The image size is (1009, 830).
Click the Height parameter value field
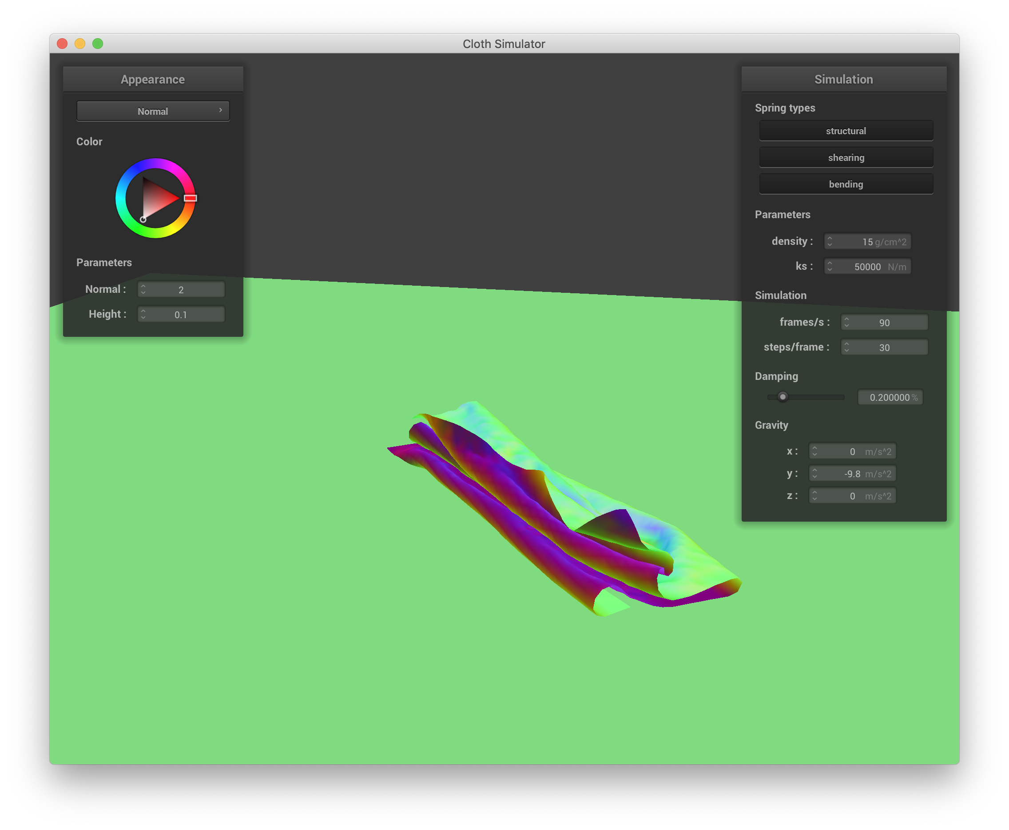click(x=181, y=314)
